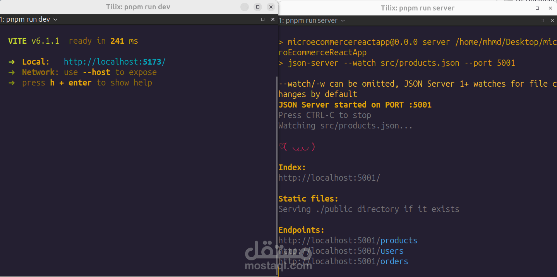Image resolution: width=557 pixels, height=277 pixels.
Task: Click the heart kaomoji in server terminal
Action: 297,147
